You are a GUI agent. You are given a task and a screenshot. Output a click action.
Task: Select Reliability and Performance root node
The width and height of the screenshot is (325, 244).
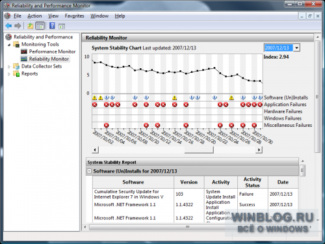(43, 37)
